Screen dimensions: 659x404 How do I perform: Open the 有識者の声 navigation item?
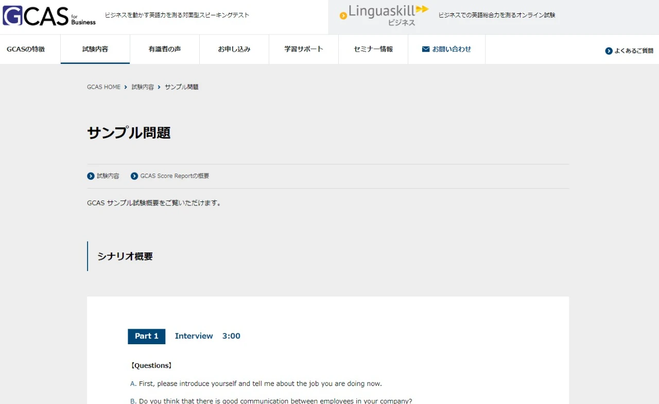click(165, 49)
